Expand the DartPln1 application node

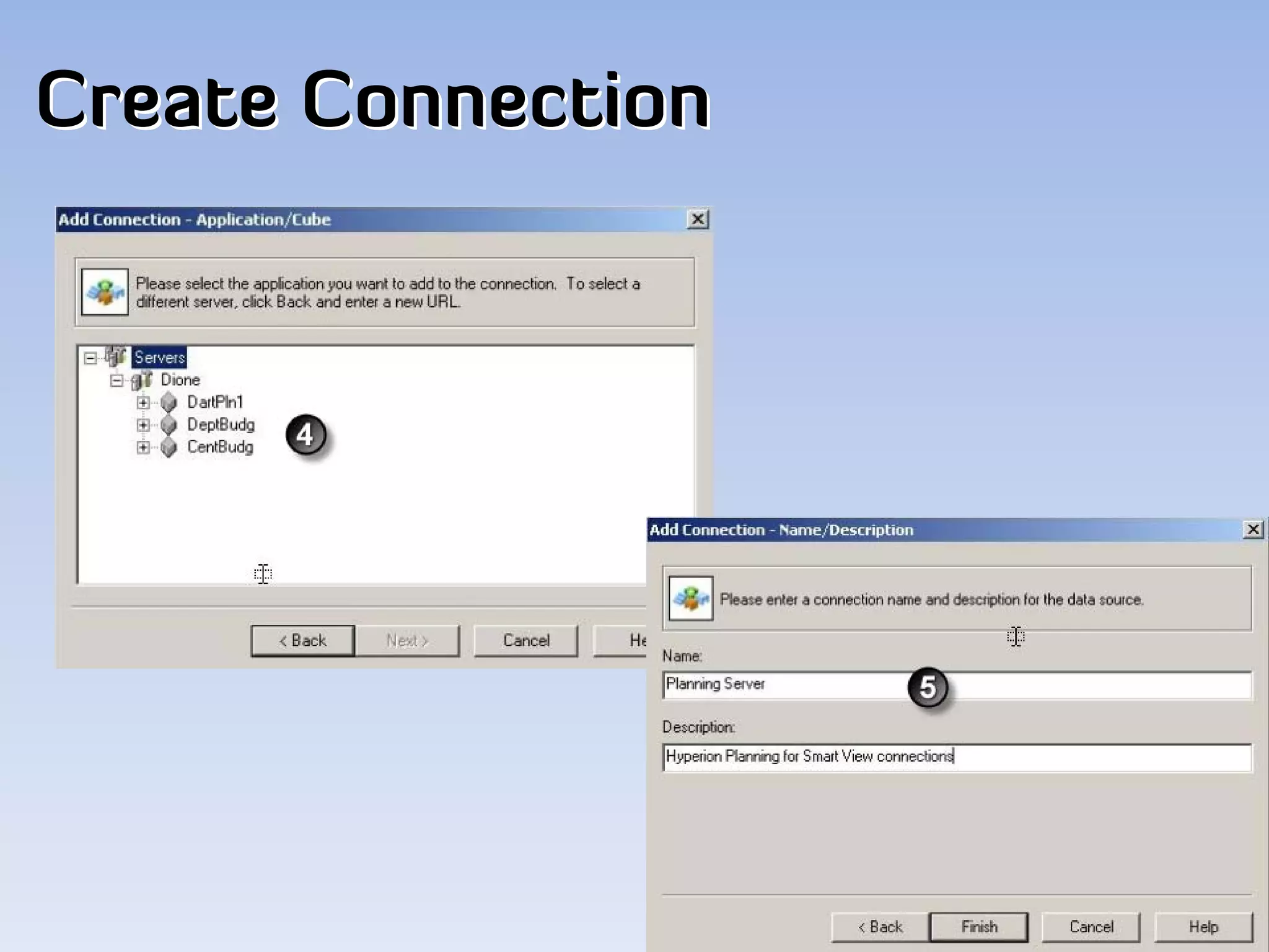coord(143,402)
